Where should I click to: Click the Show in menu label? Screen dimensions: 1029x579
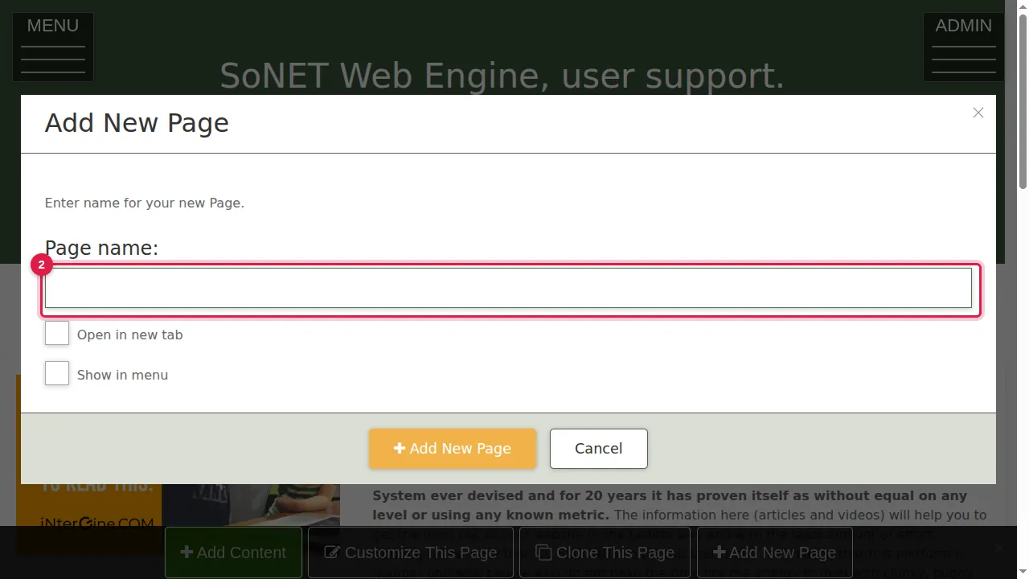(123, 375)
